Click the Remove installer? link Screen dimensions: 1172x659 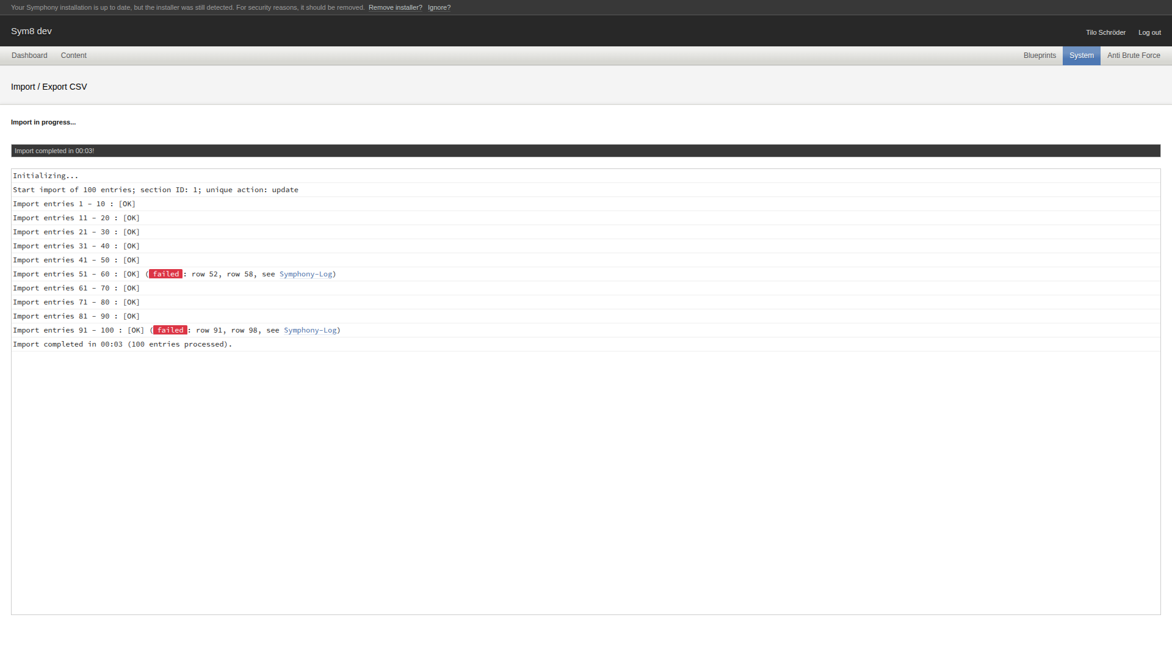pyautogui.click(x=395, y=7)
